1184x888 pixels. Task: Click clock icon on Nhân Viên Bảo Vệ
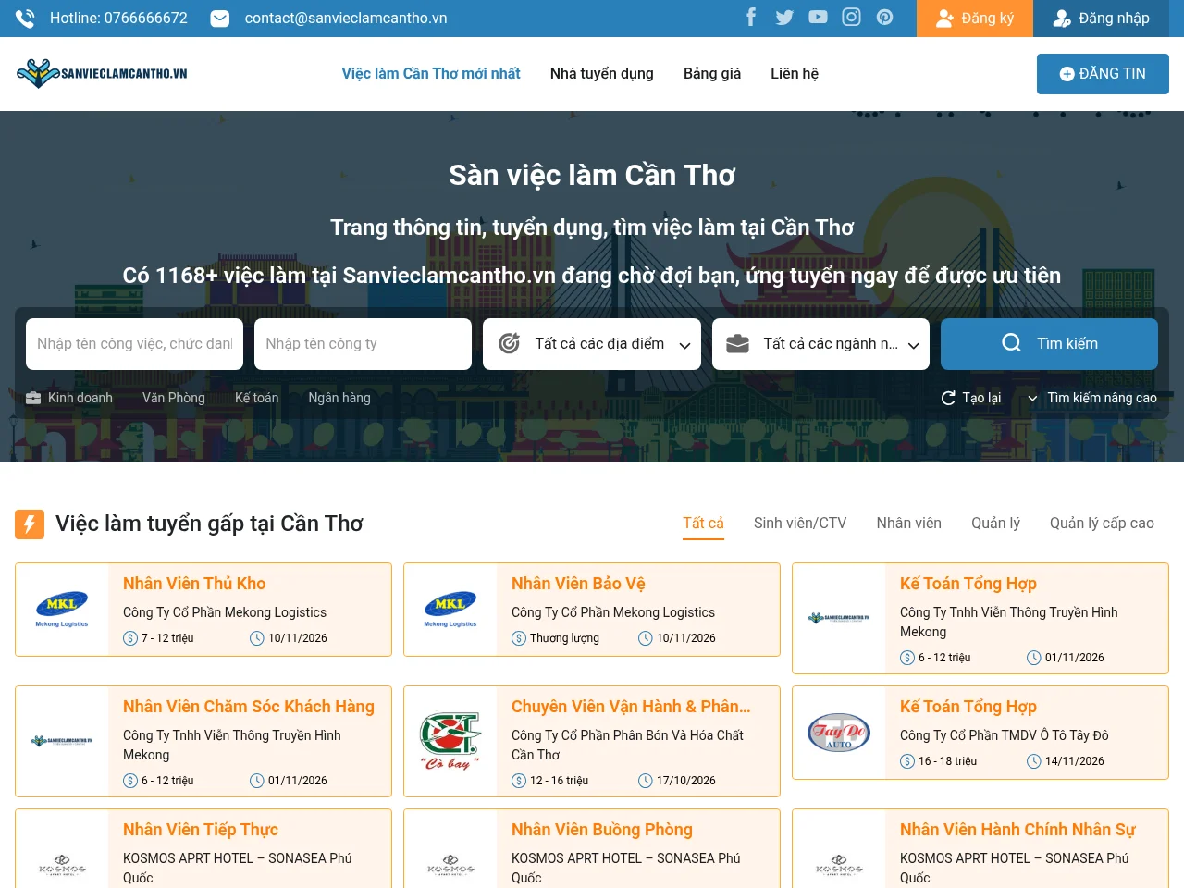[646, 638]
